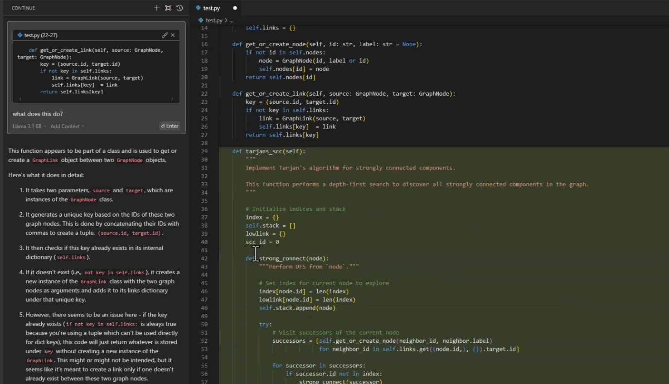This screenshot has width=669, height=384.
Task: Submit prompt with the Enter button
Action: click(170, 126)
